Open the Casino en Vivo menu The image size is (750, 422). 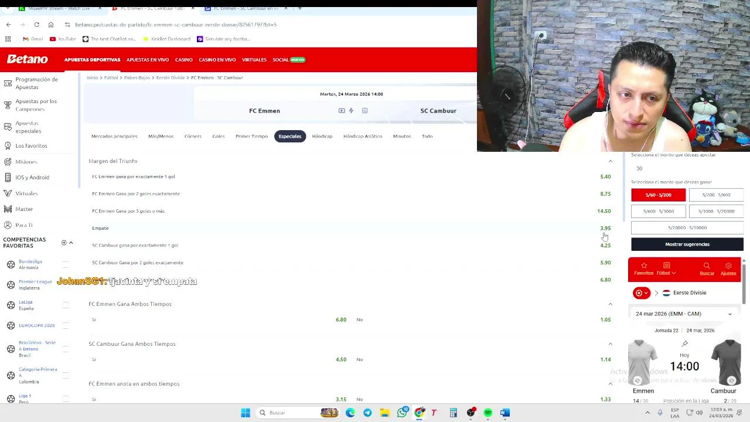[217, 60]
